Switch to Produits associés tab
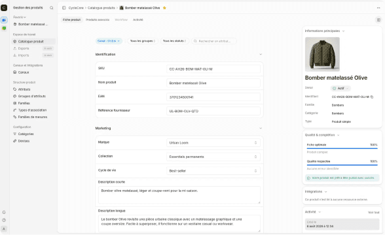The image size is (385, 235). 98,20
